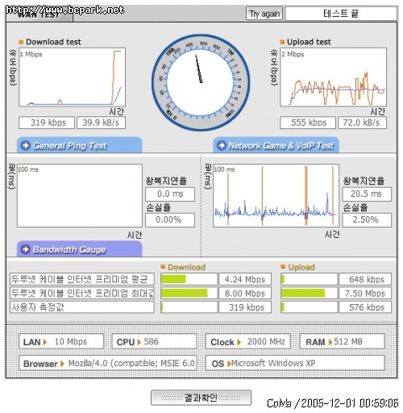This screenshot has height=413, width=403.
Task: Click the round speedometer gauge dial
Action: 201,82
